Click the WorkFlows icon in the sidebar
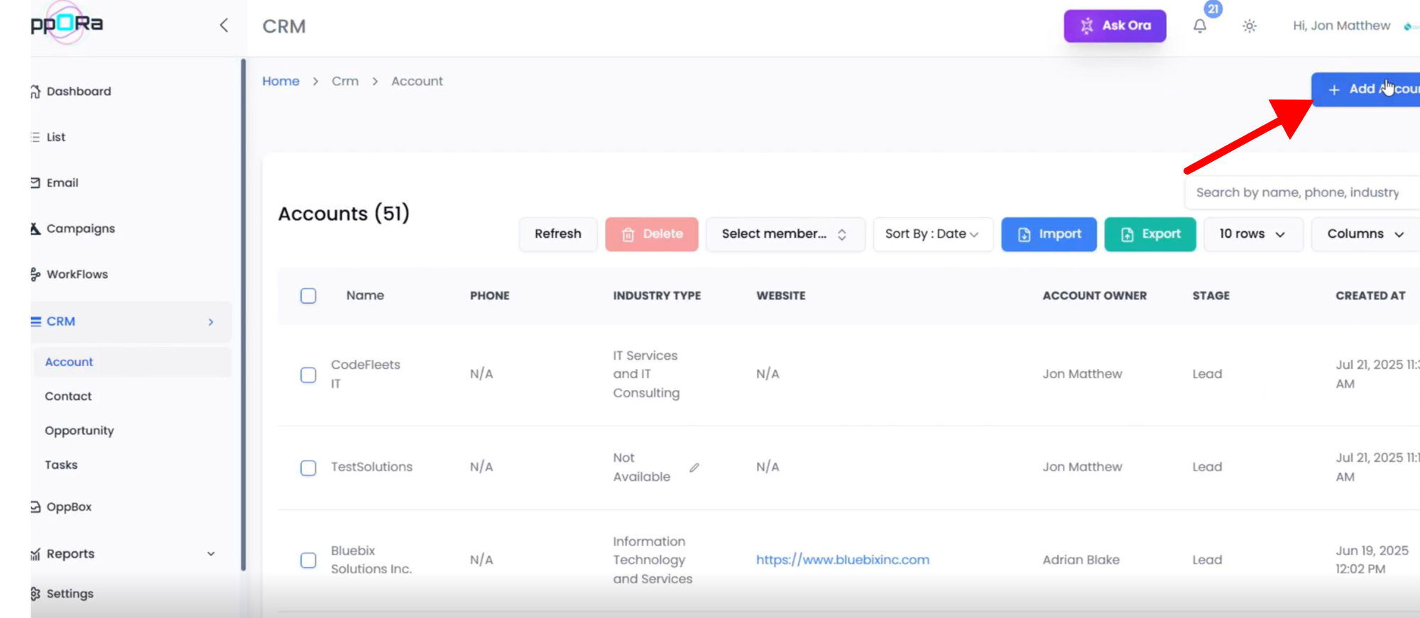Screen dimensions: 1420x618 click(x=35, y=275)
